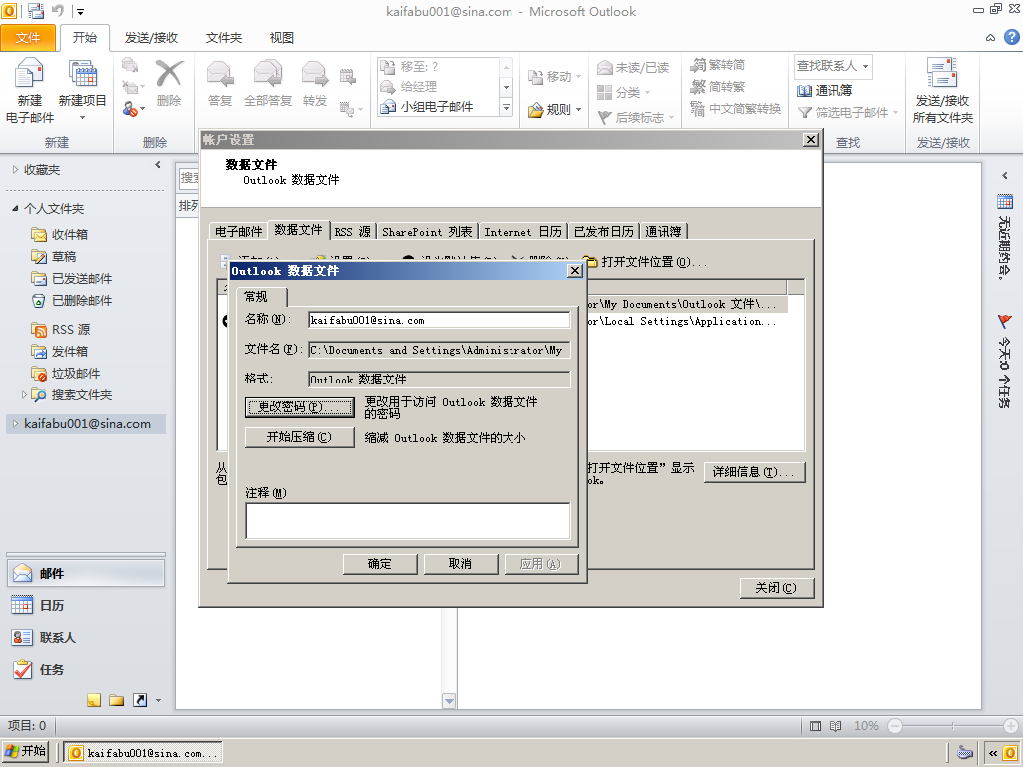Click Details (详细信息) button in Account Settings
The image size is (1023, 767).
click(x=755, y=472)
